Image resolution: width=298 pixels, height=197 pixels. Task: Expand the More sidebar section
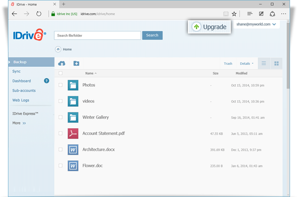[x=19, y=123]
